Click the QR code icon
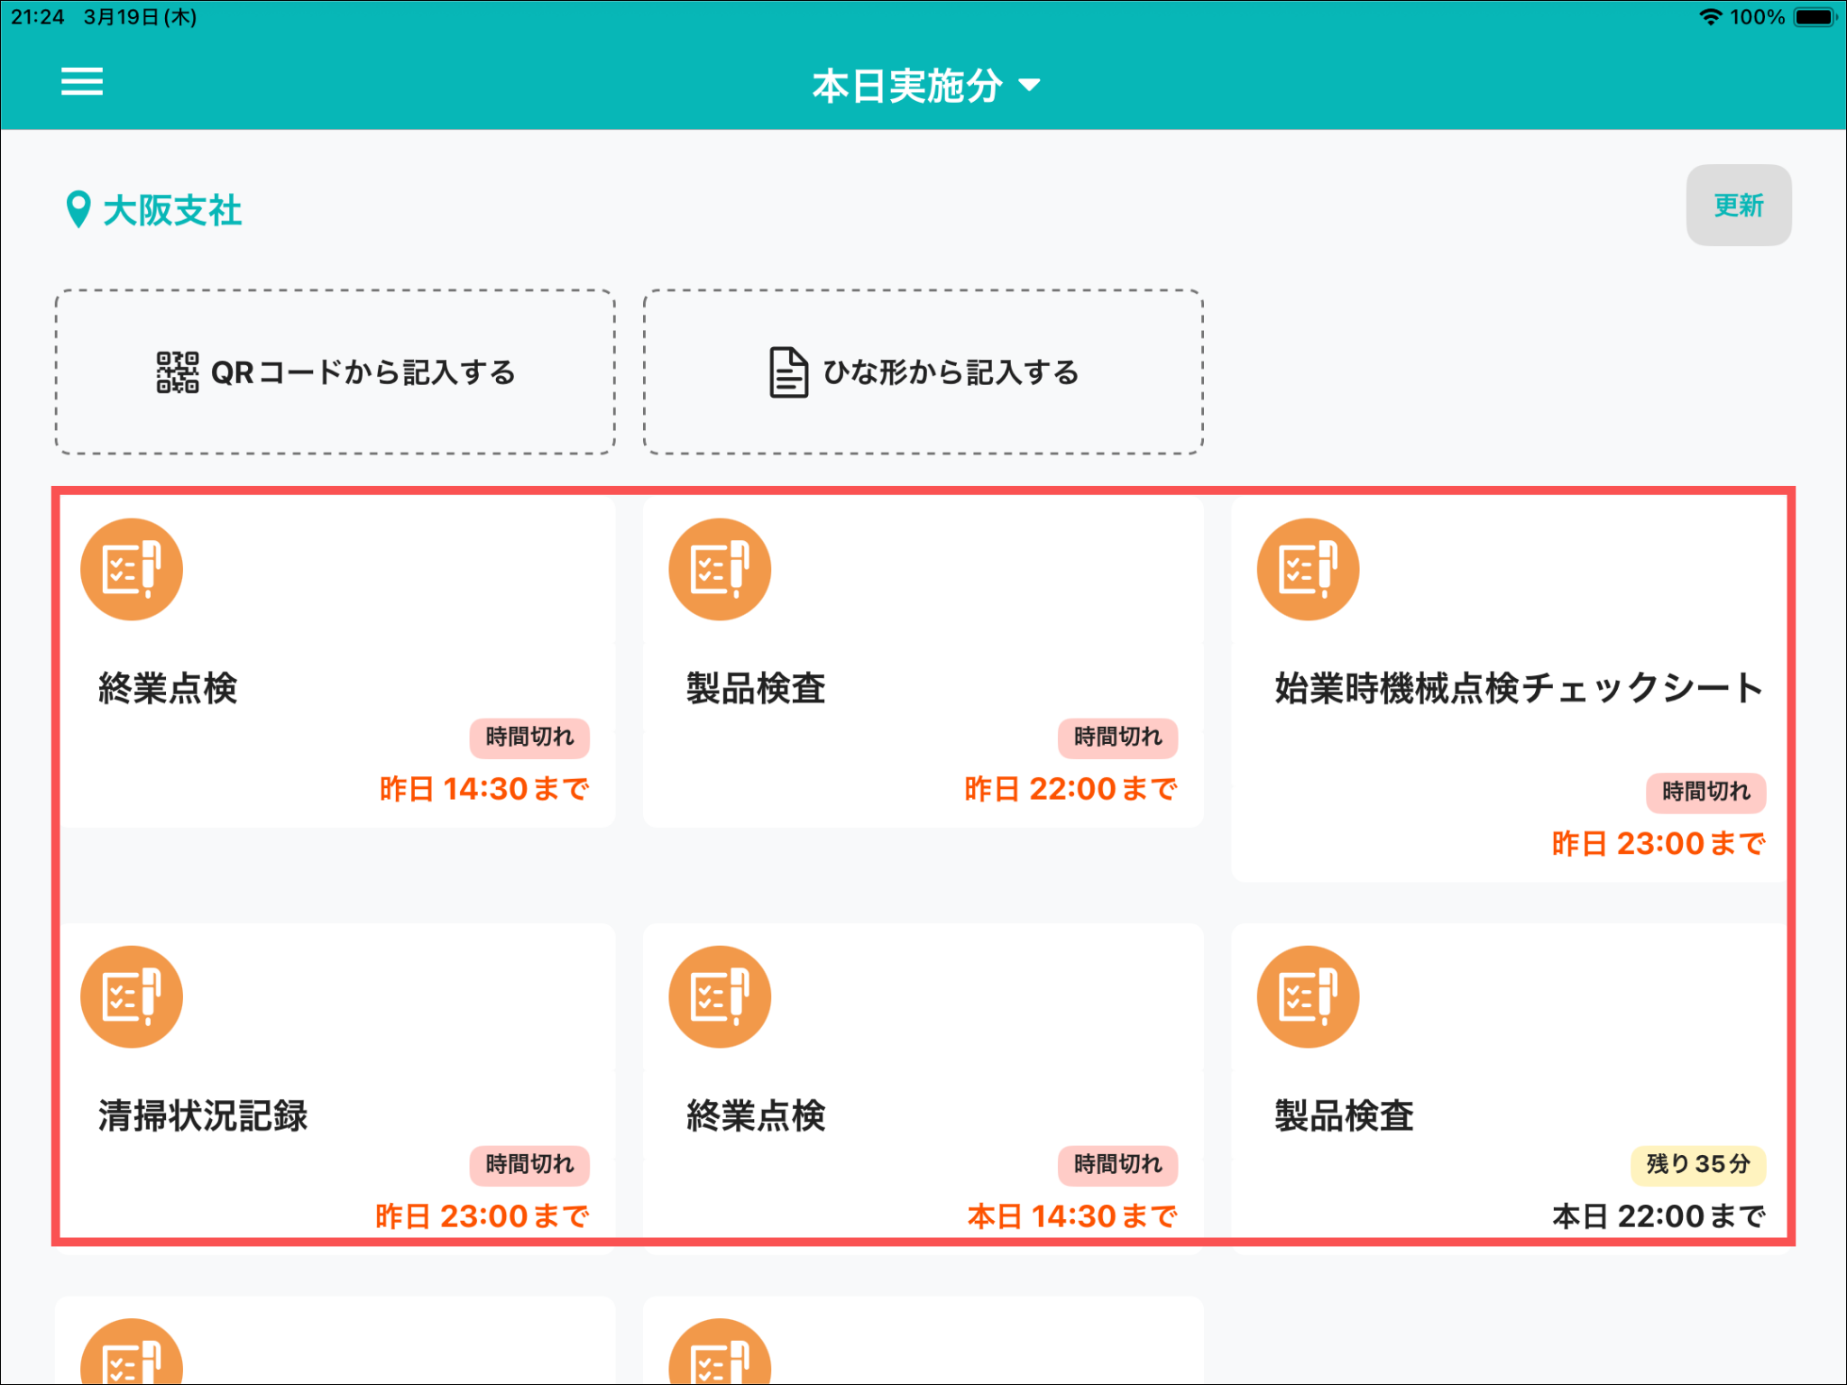1847x1385 pixels. tap(177, 372)
